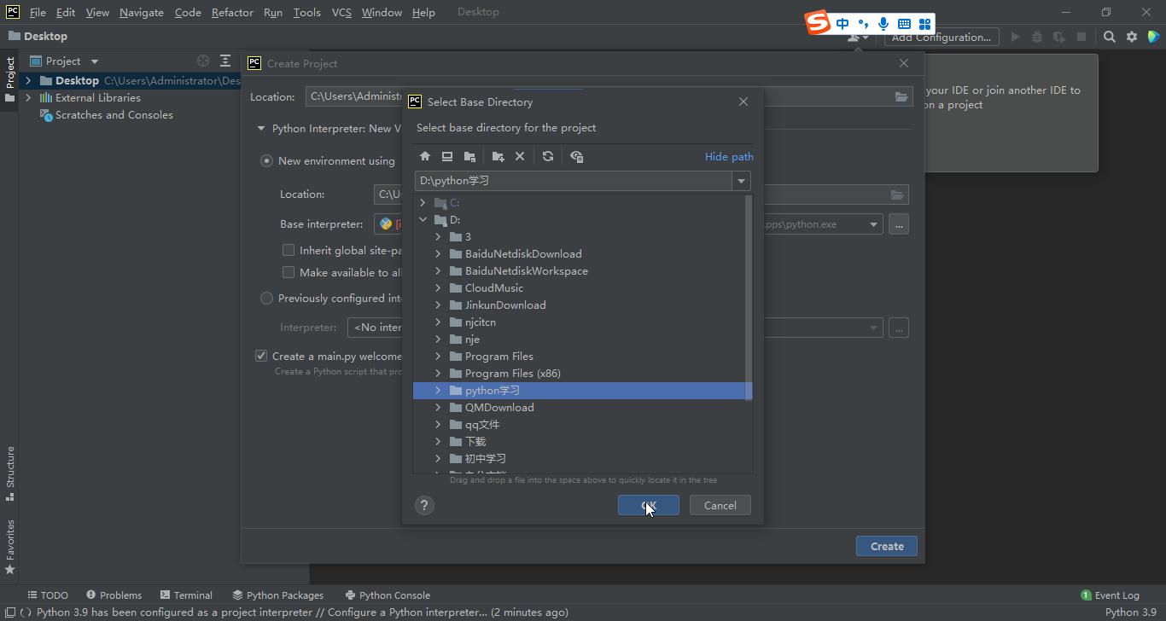Click the Cancel button
This screenshot has width=1166, height=621.
pyautogui.click(x=720, y=505)
